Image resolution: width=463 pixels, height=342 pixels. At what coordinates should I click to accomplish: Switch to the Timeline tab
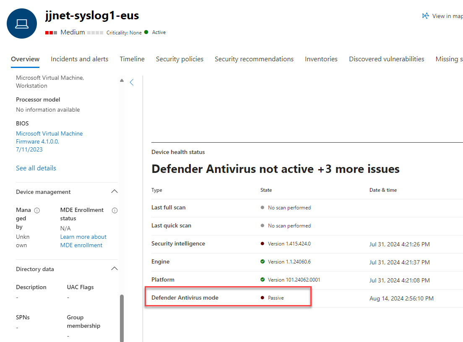coord(132,59)
